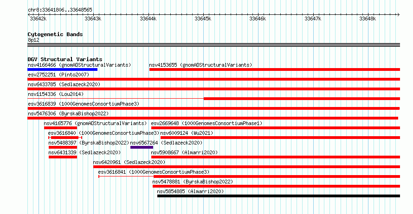Viewport: 413px width, 214px height.
Task: Select the nsv6420961 (Sedlazeck2020) label
Action: pos(129,162)
